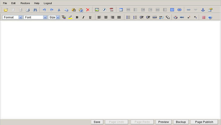Paste from Word icon

[81, 10]
